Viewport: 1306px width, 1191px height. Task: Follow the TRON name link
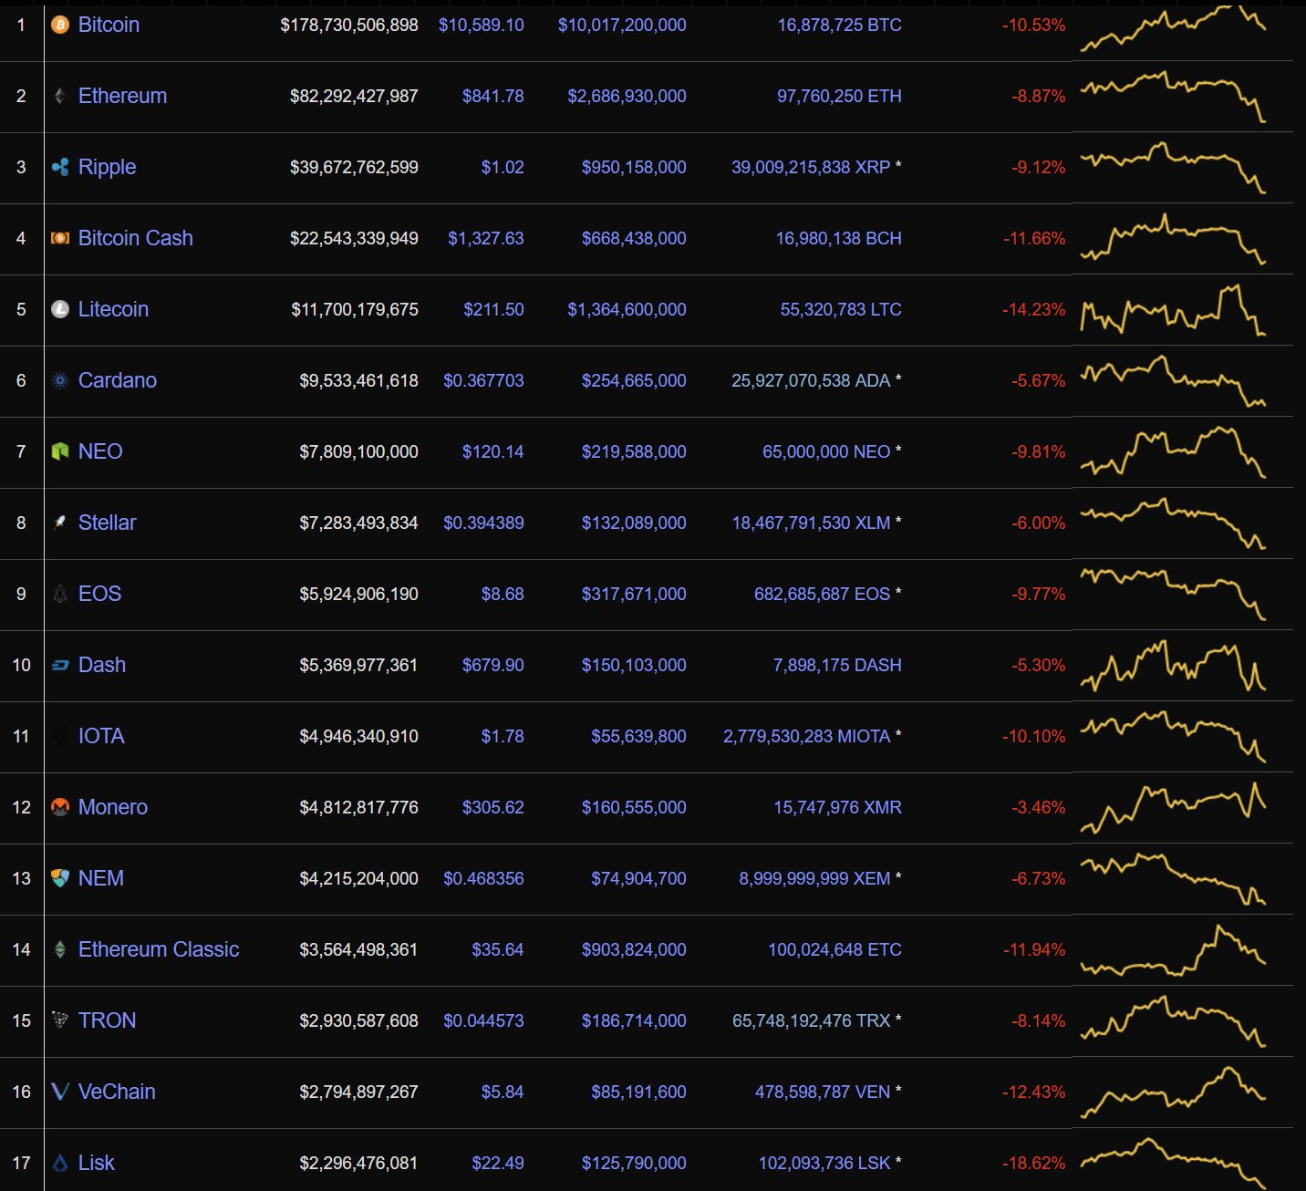click(x=107, y=1020)
